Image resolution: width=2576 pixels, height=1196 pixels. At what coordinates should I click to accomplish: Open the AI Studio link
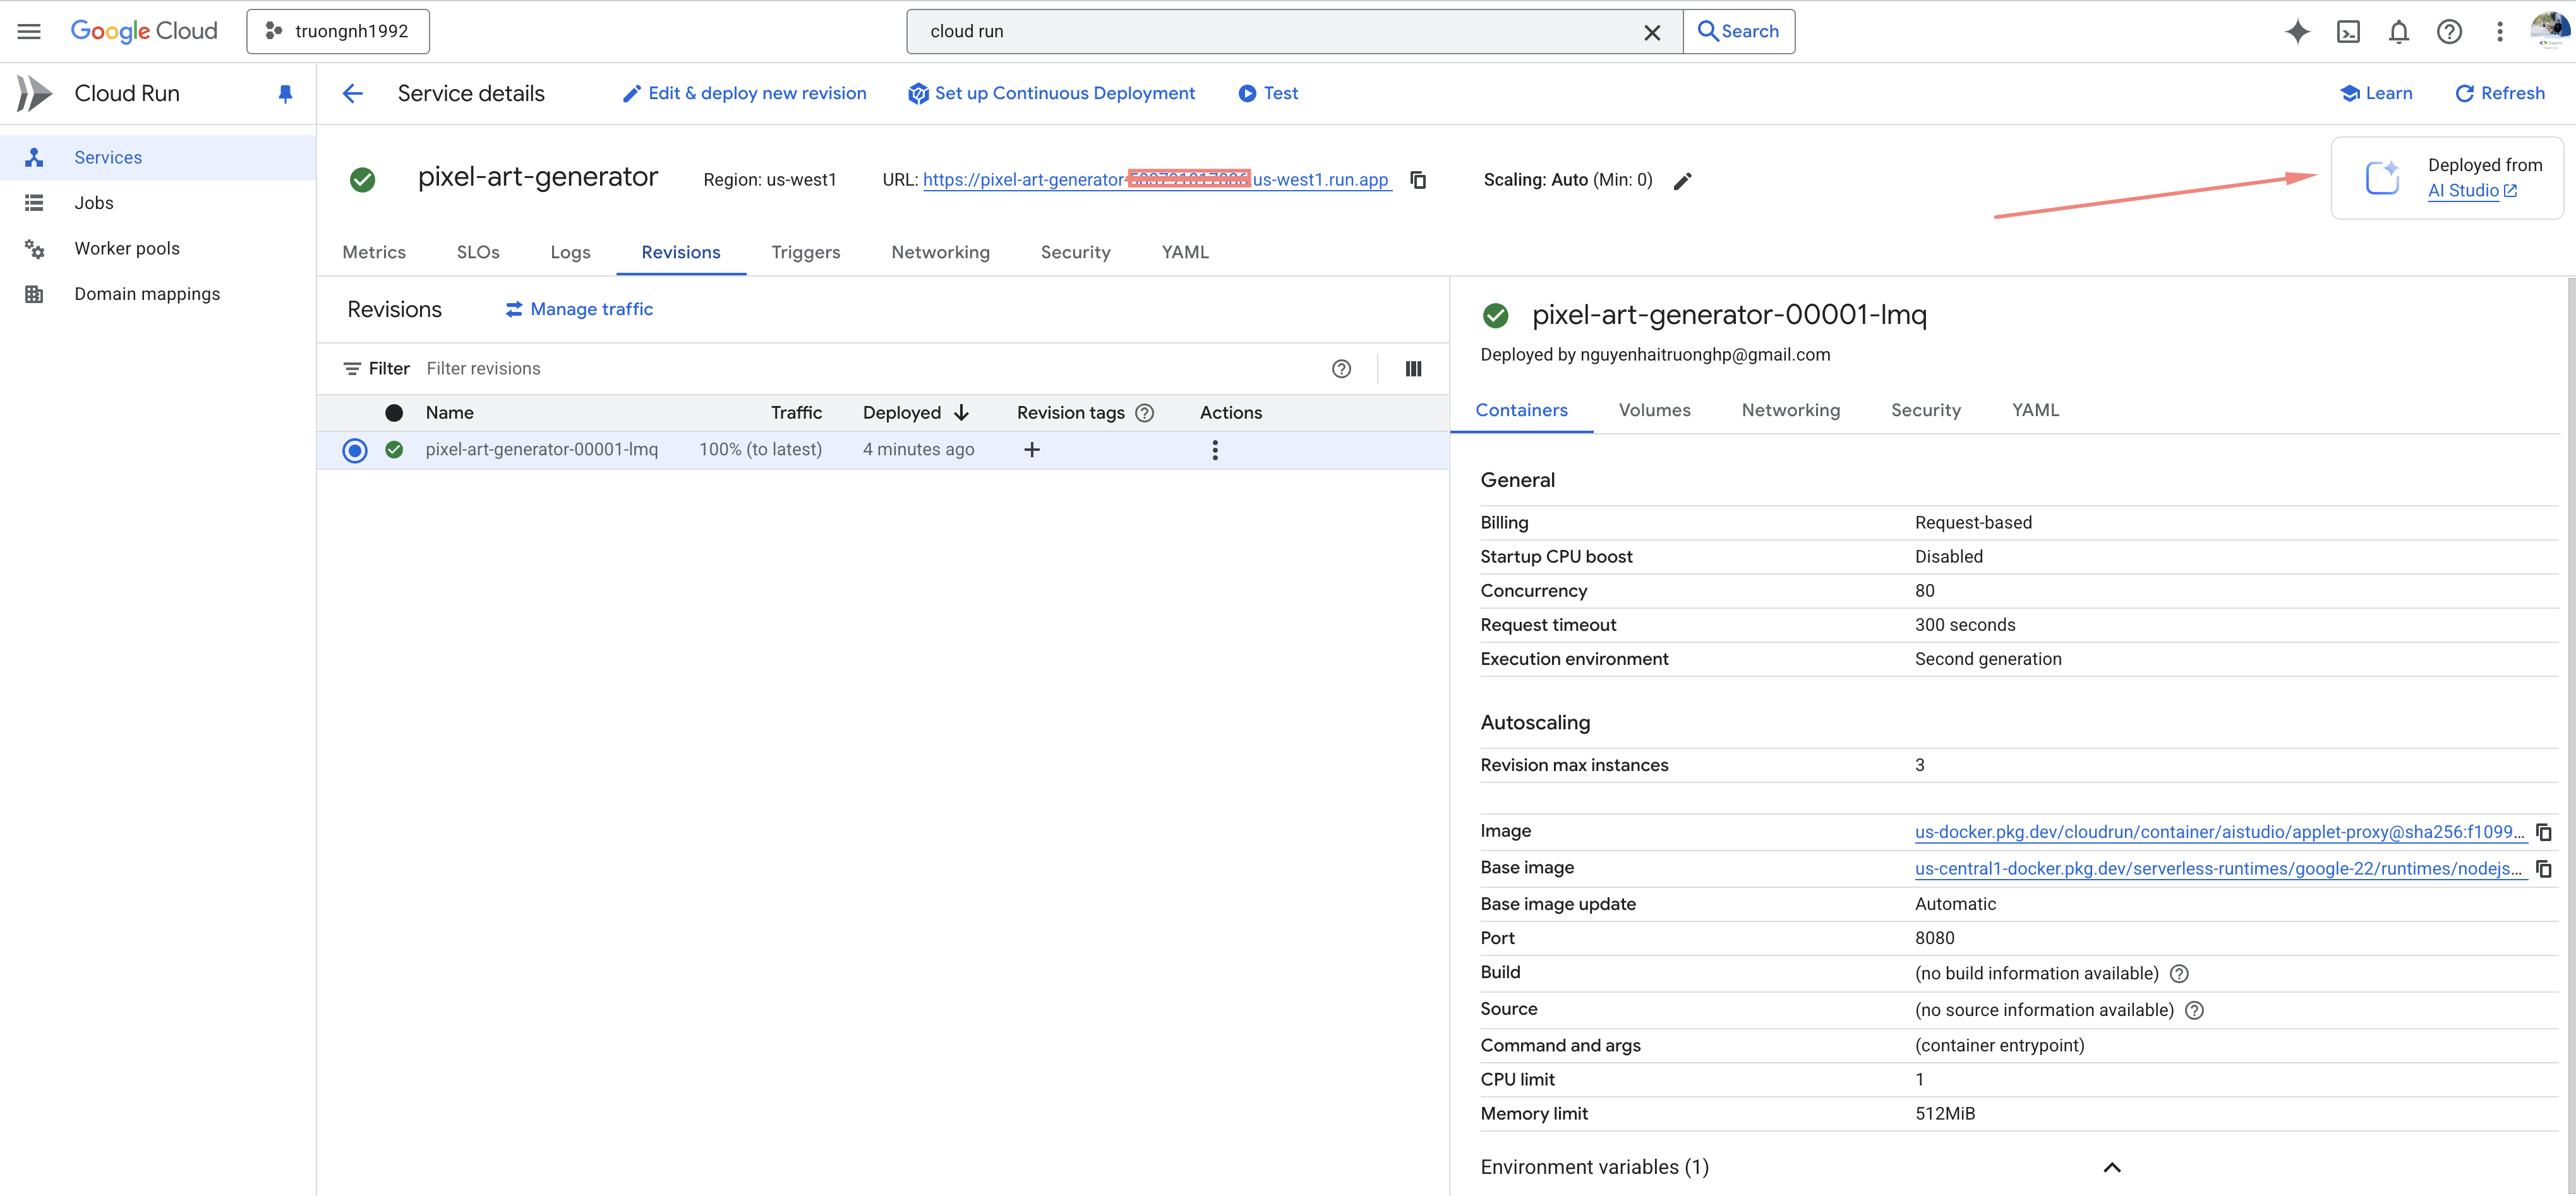pyautogui.click(x=2472, y=191)
